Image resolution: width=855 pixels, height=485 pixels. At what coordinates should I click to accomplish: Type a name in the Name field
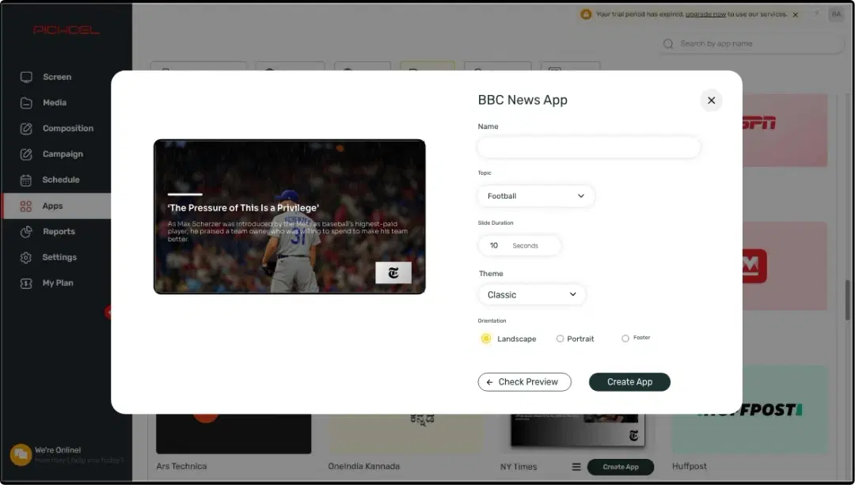pos(588,147)
